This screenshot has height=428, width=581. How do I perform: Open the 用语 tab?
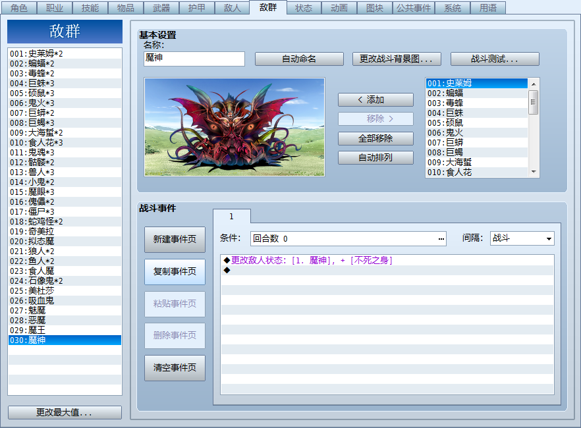tap(488, 8)
